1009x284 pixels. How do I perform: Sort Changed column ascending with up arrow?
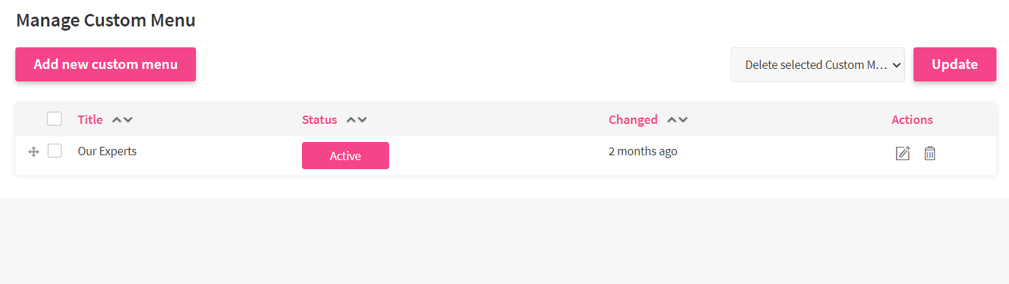672,120
